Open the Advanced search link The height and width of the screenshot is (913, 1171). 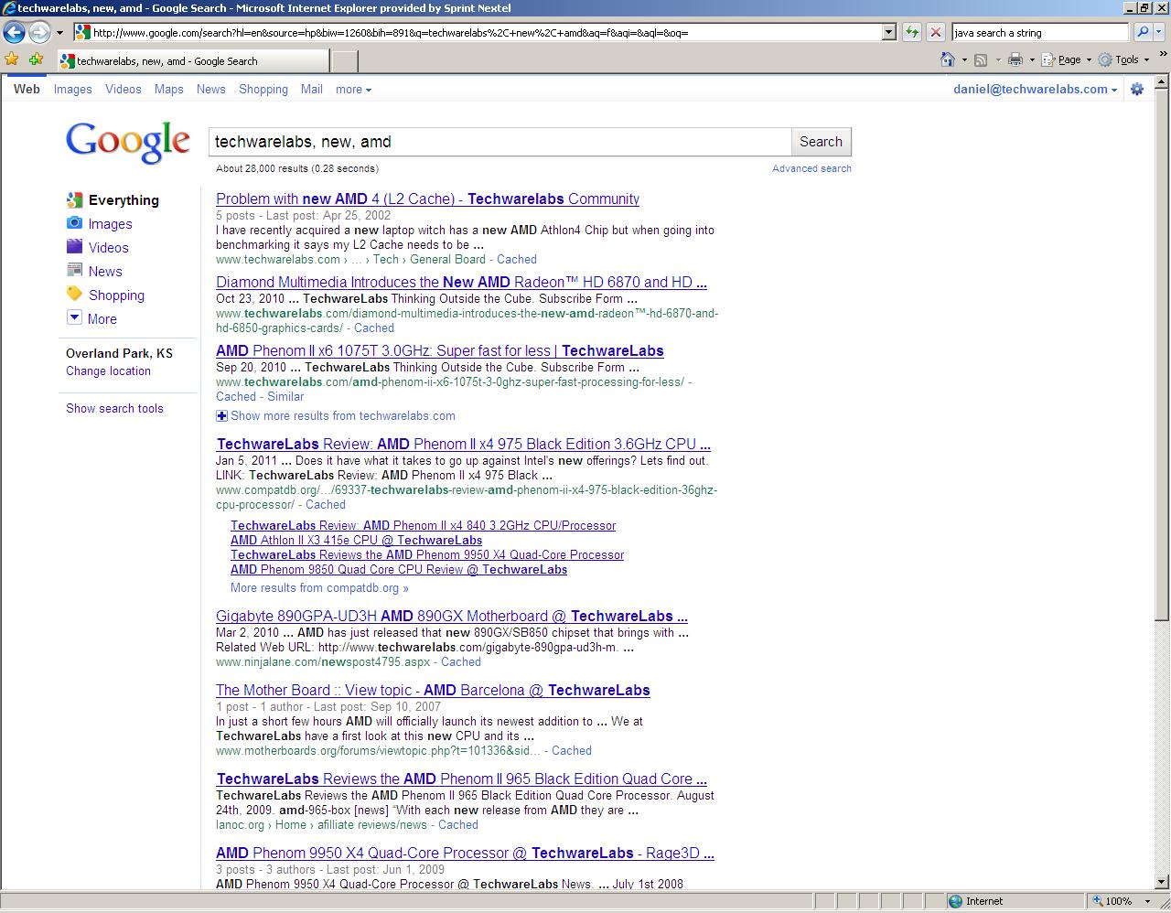[x=811, y=168]
